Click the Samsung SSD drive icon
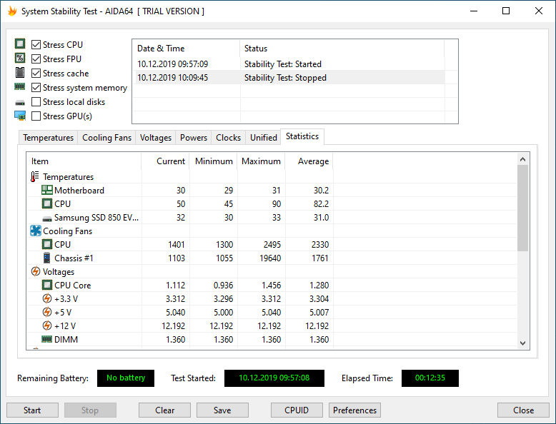Image resolution: width=556 pixels, height=424 pixels. click(46, 218)
